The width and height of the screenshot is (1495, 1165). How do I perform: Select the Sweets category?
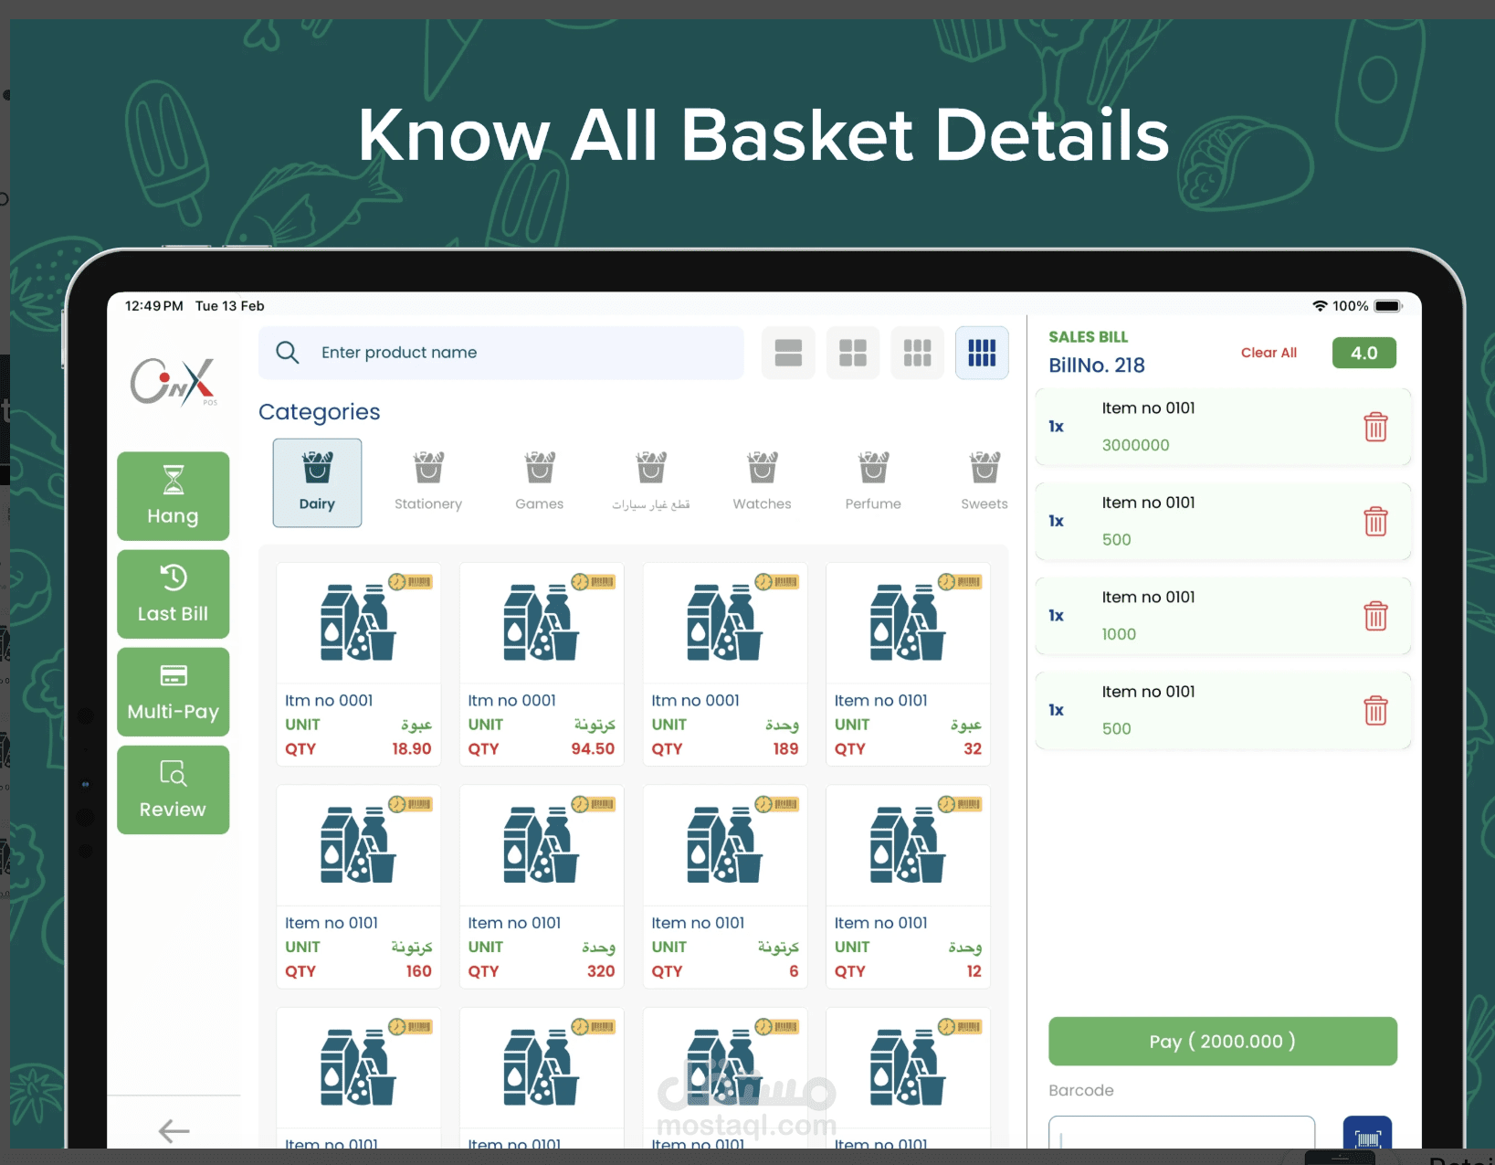(984, 482)
